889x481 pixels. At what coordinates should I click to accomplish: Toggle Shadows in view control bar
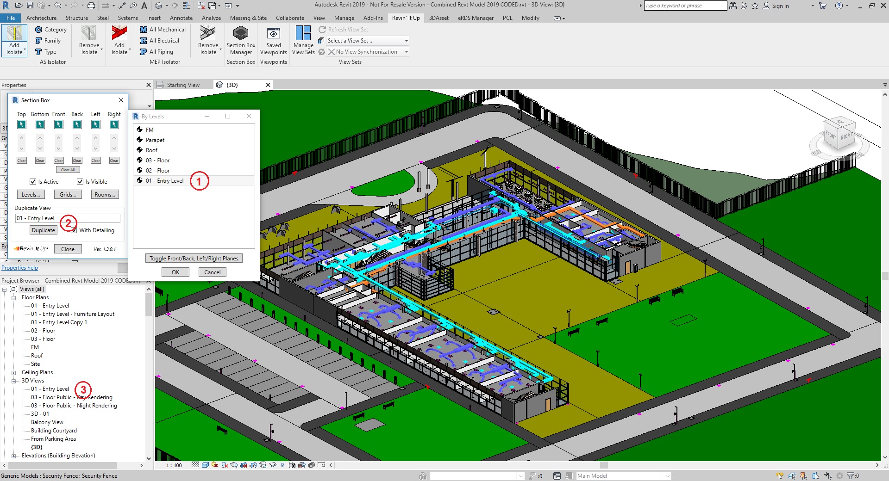tap(225, 465)
